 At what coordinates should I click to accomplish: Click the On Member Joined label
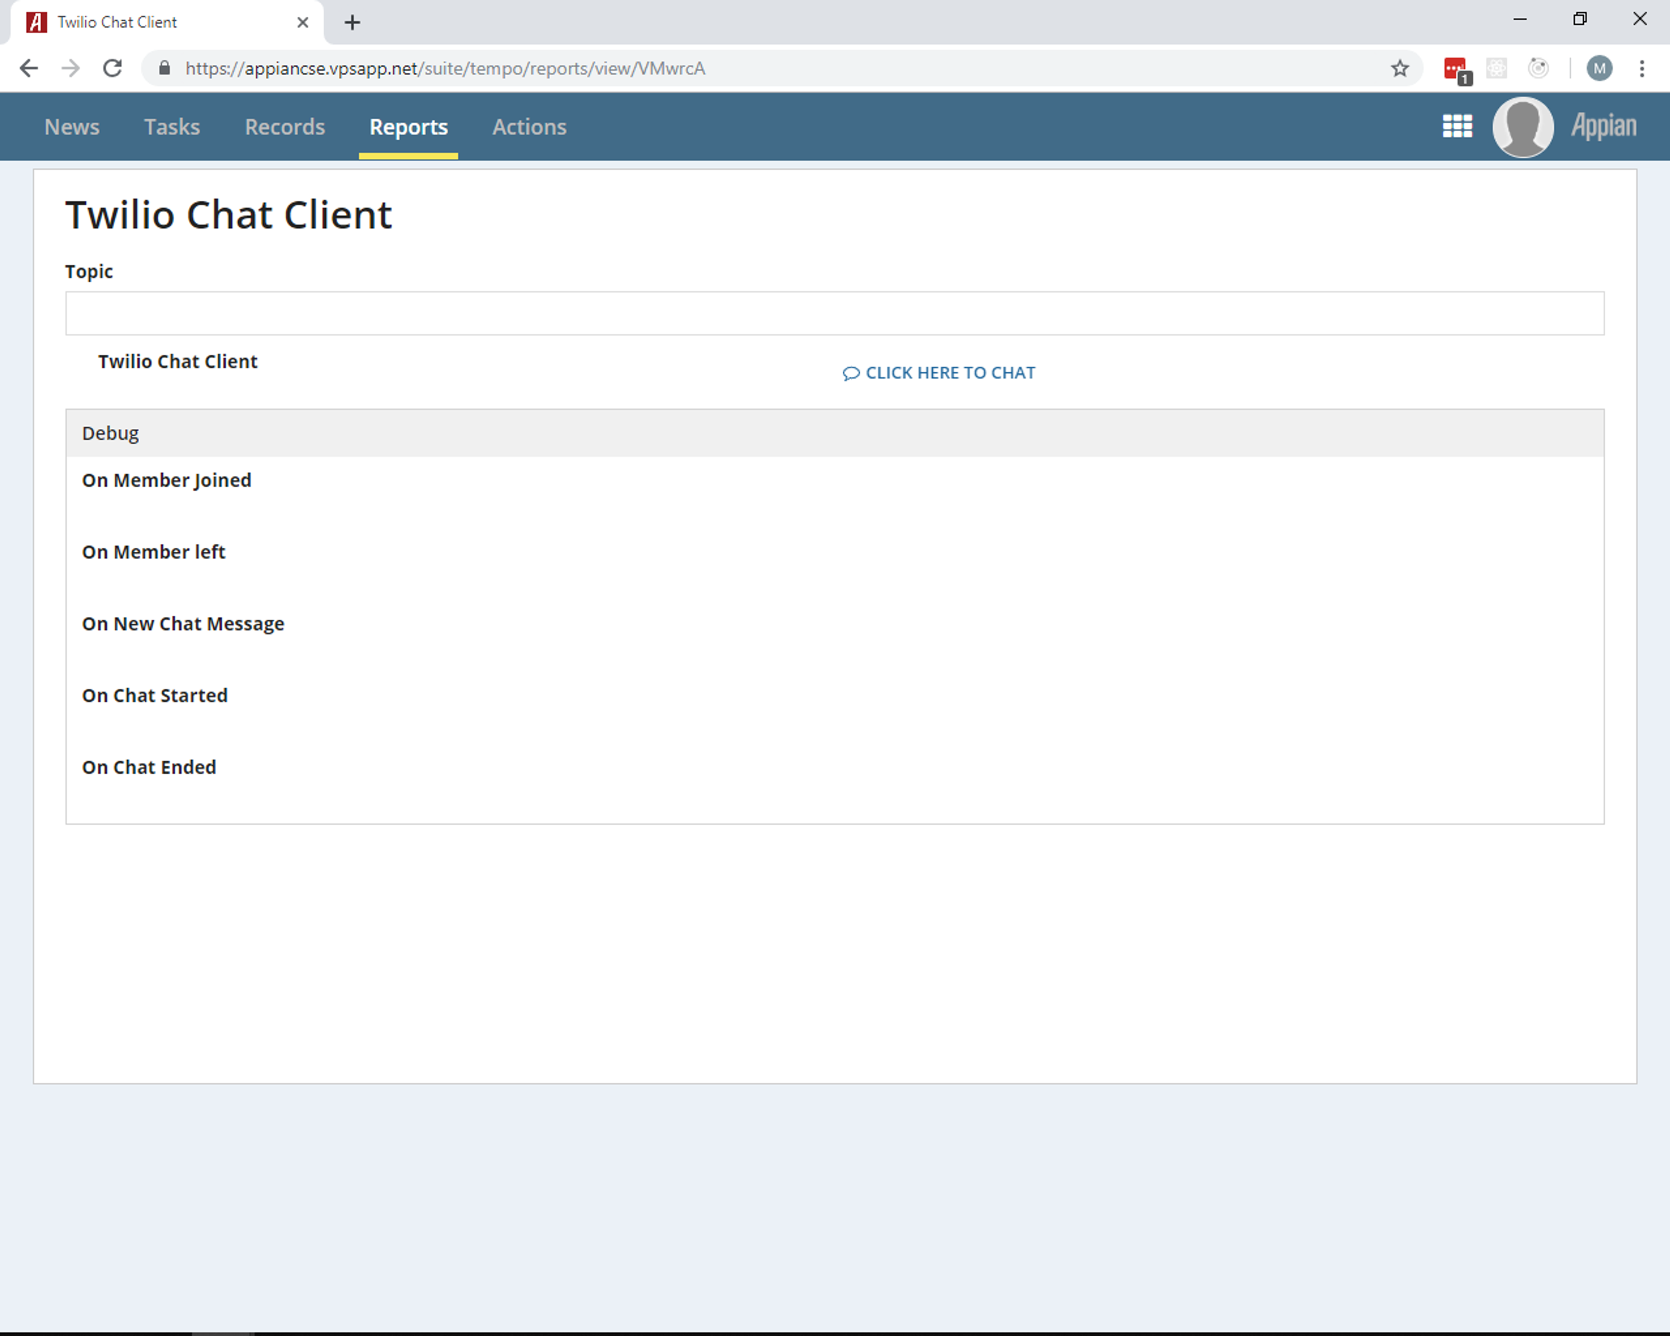pos(167,480)
